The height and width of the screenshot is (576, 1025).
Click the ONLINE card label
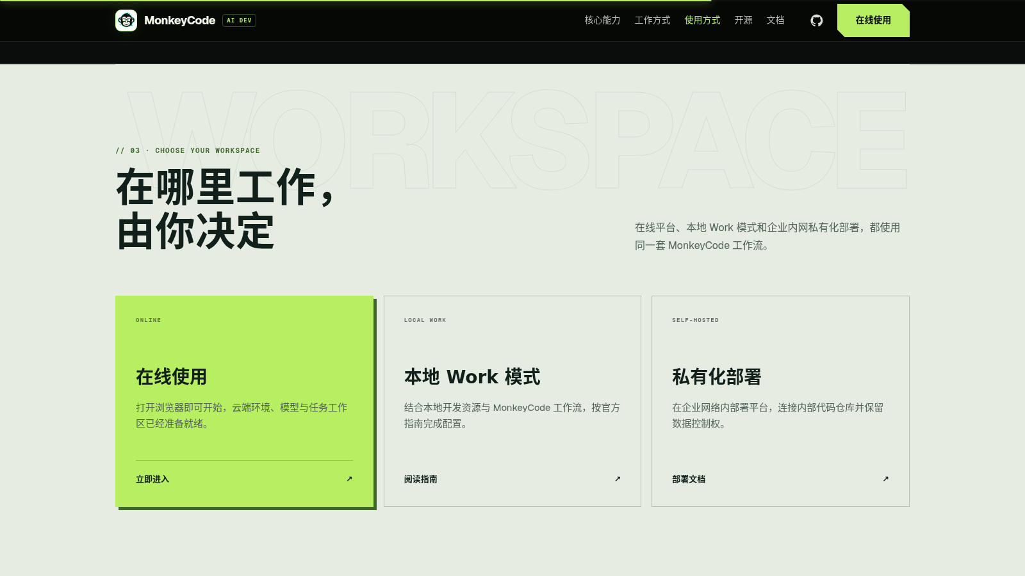click(149, 320)
